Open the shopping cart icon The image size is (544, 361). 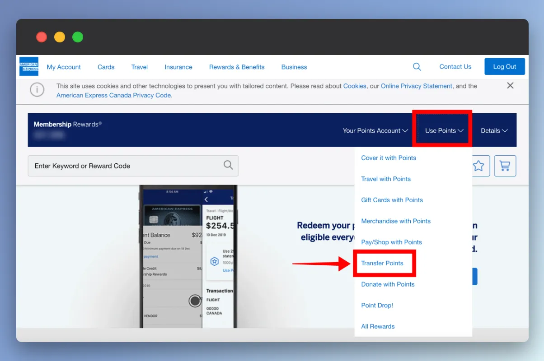coord(505,166)
